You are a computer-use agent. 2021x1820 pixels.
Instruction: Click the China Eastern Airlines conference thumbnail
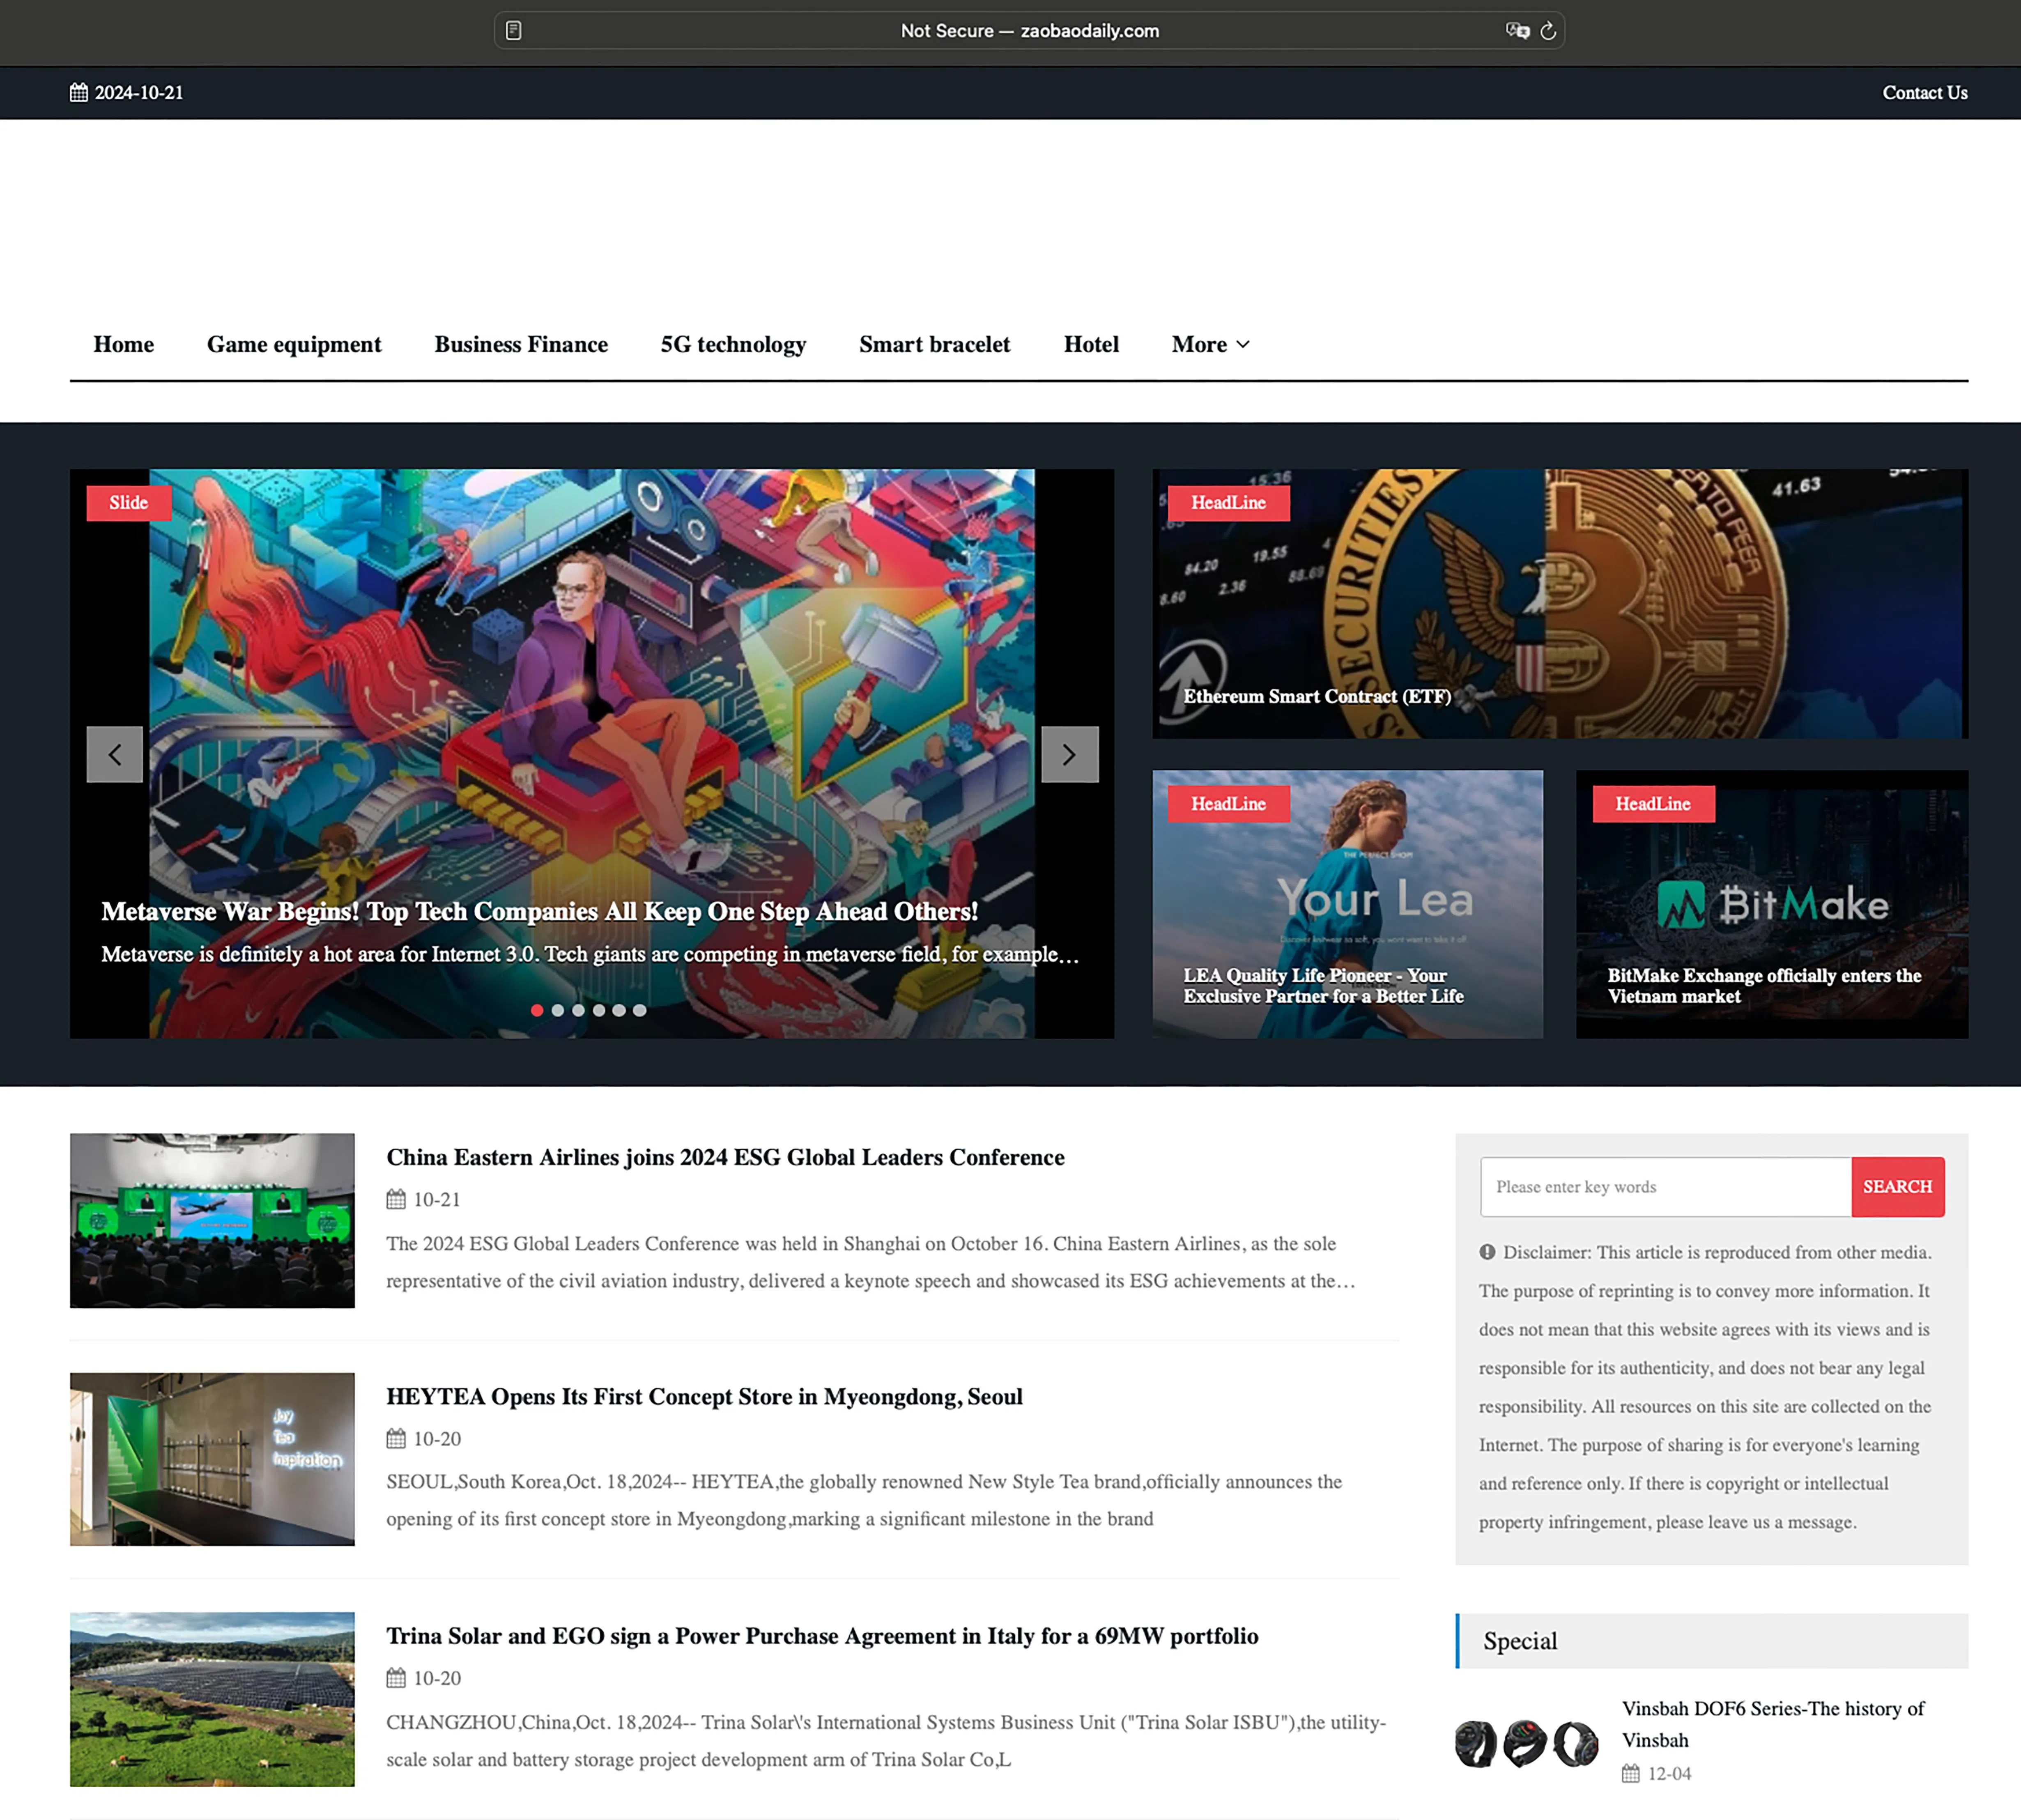coord(212,1220)
